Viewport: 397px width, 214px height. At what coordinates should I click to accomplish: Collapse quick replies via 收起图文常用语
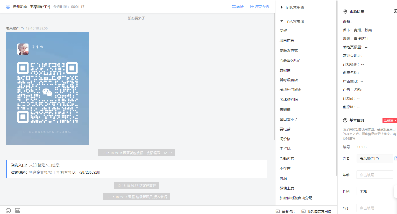[316, 211]
